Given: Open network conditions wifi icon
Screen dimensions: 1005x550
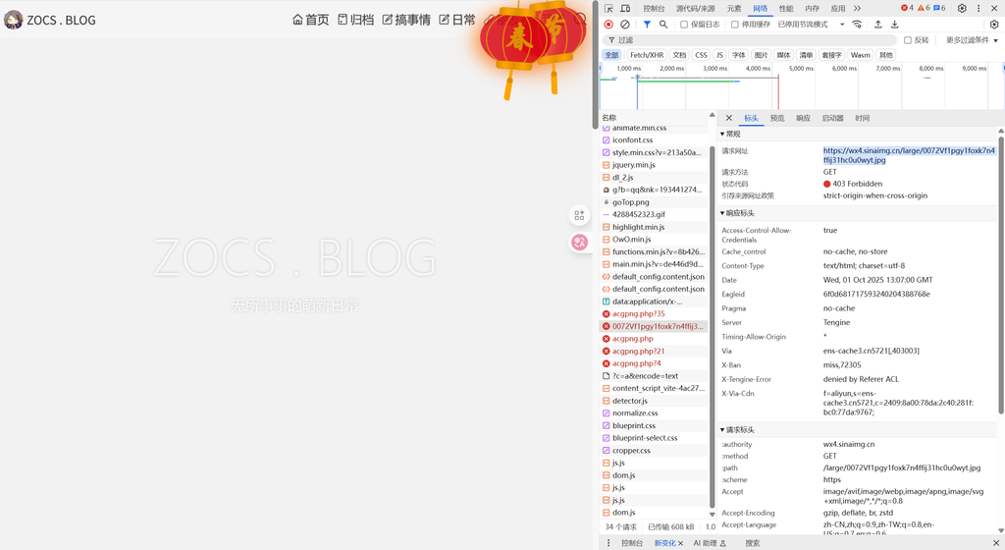Looking at the screenshot, I should [857, 25].
